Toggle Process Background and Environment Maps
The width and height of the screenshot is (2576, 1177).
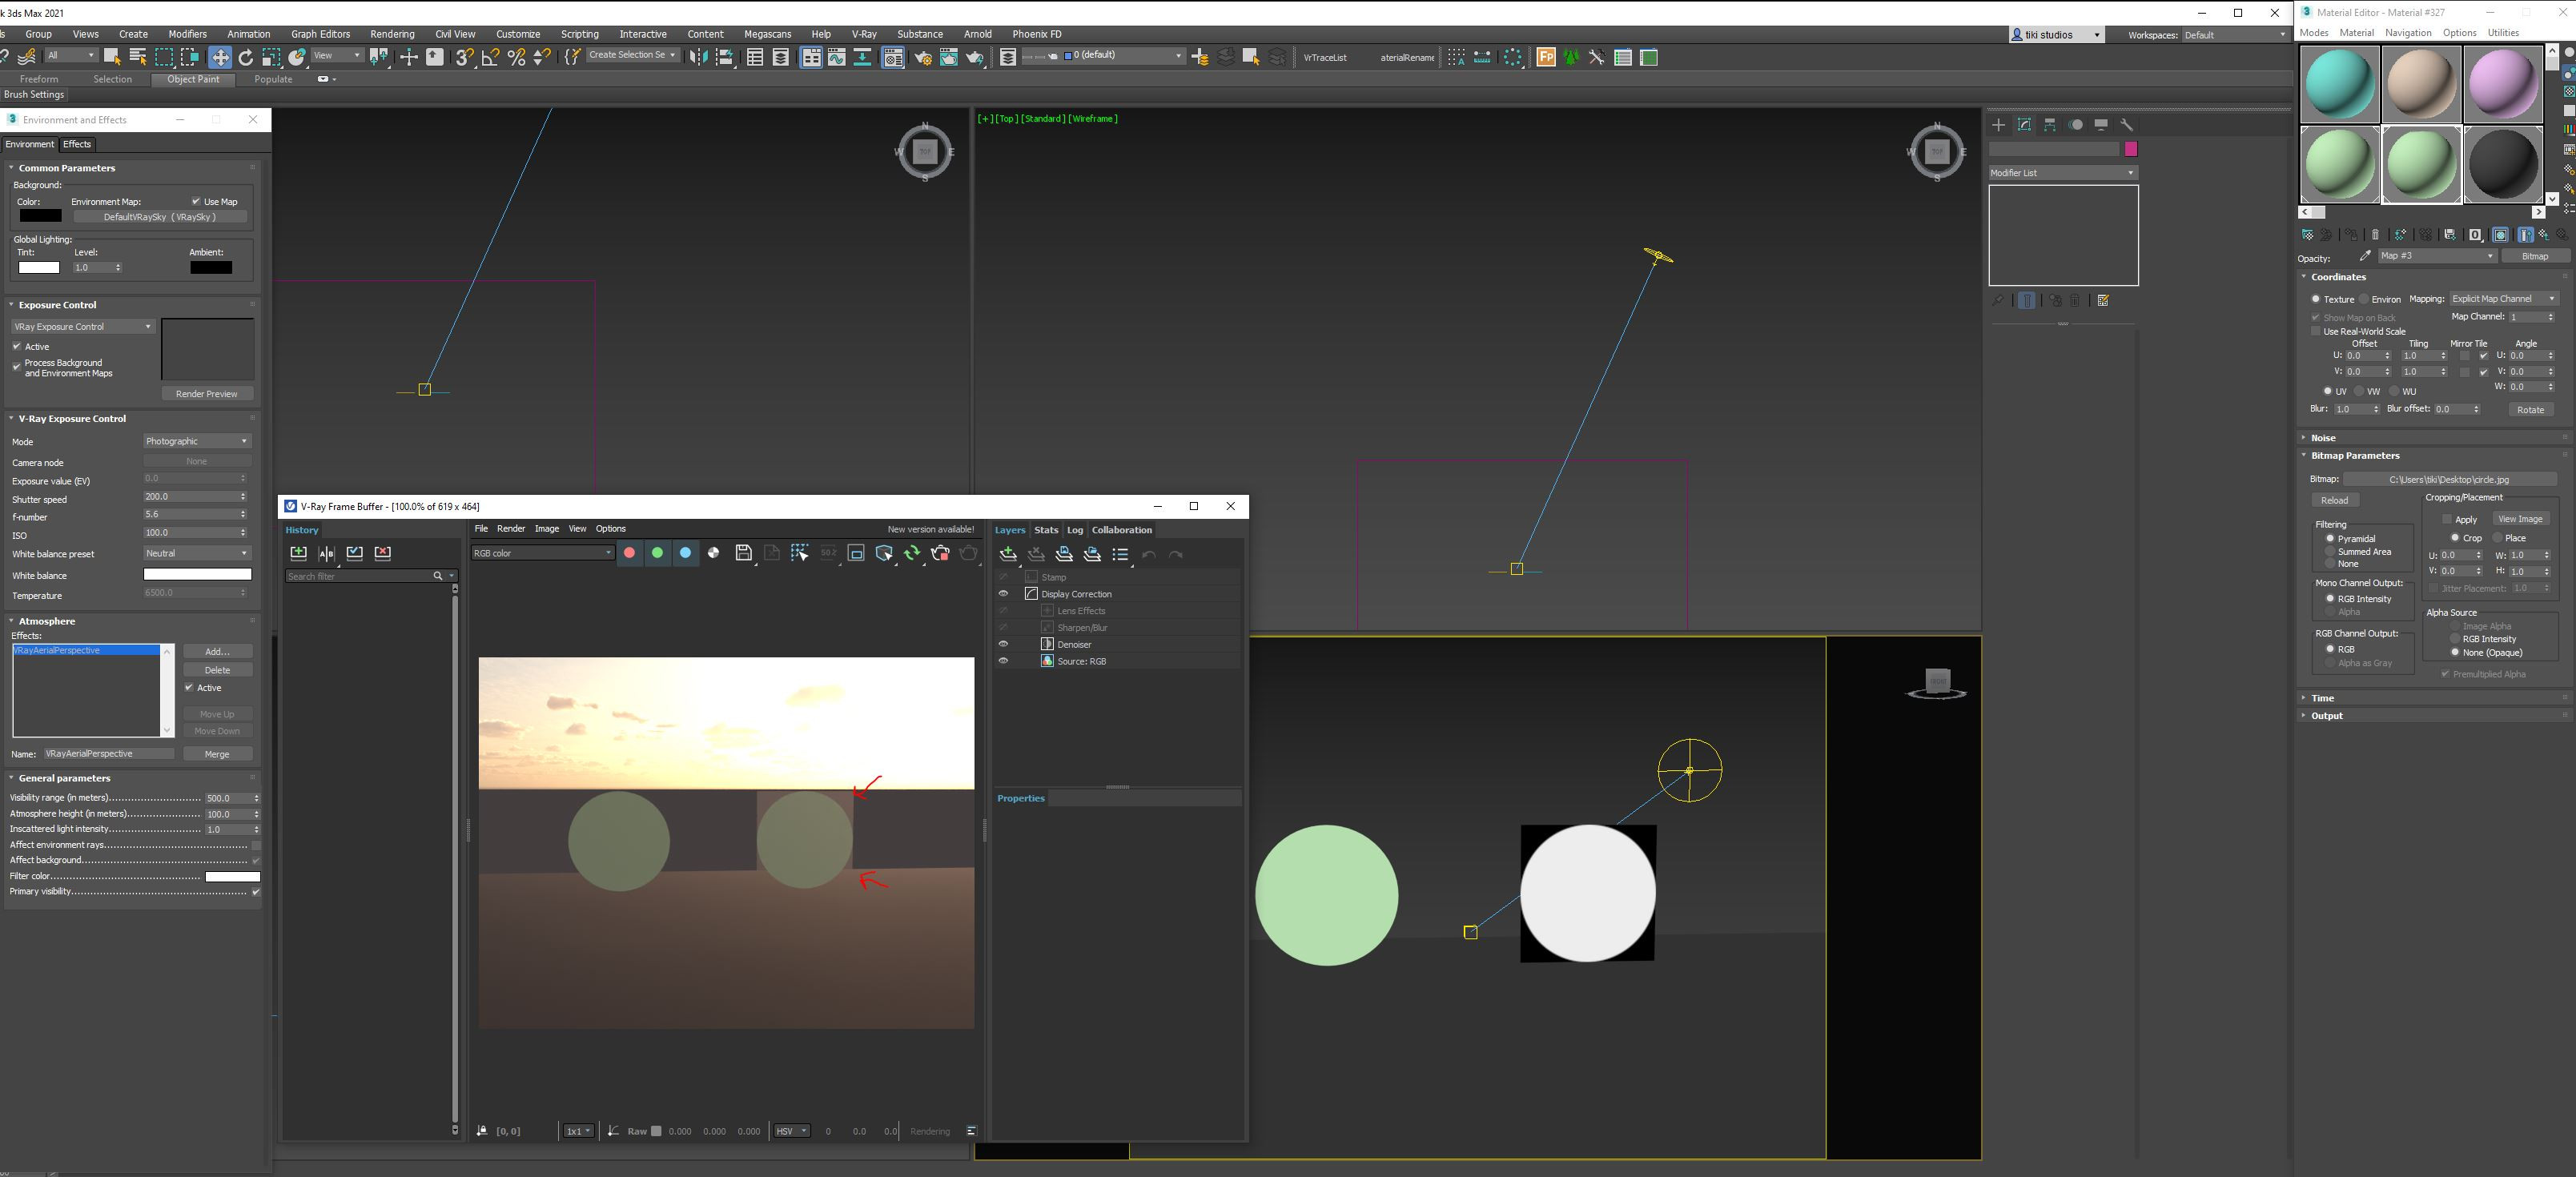click(17, 367)
